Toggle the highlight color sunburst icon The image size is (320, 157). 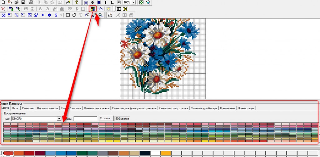pos(108,9)
